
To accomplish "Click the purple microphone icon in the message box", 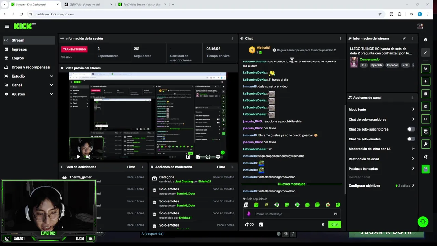I will coord(249,214).
